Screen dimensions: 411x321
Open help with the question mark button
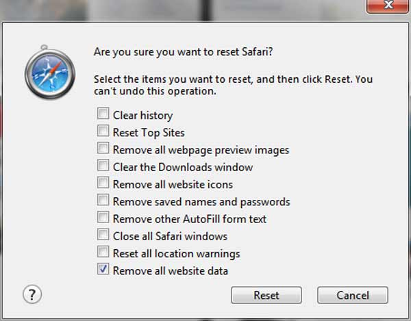(x=32, y=294)
